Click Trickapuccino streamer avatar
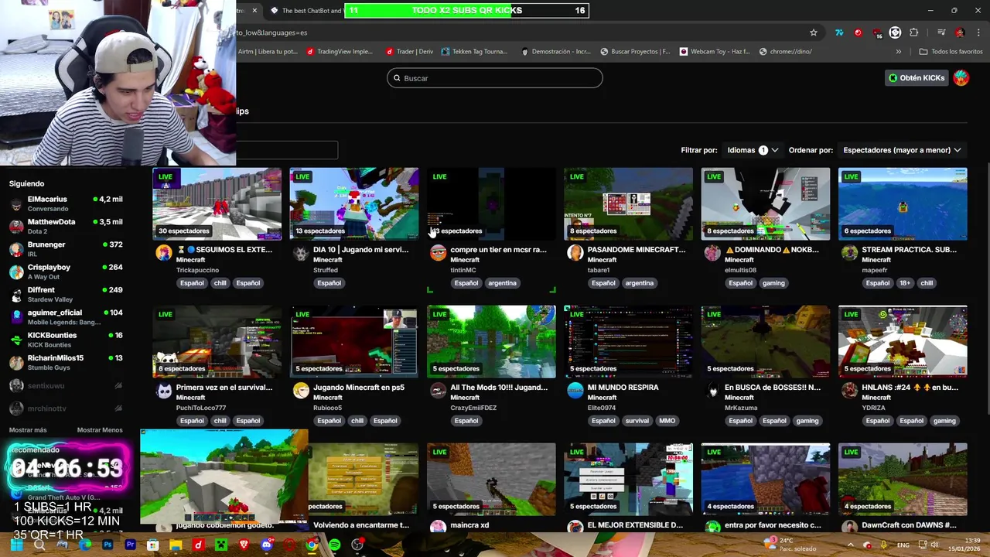 coord(163,253)
